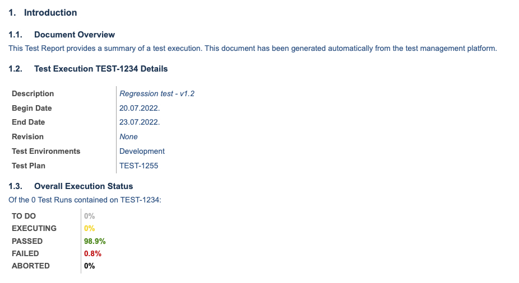Click the PASSED 98.9% green value

[95, 242]
